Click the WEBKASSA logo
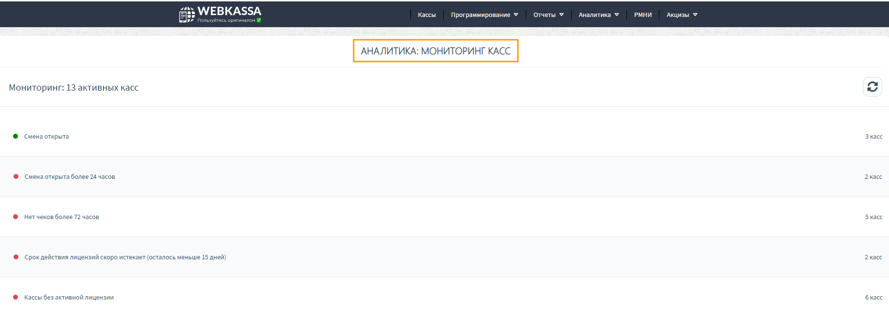The width and height of the screenshot is (889, 317). (220, 14)
